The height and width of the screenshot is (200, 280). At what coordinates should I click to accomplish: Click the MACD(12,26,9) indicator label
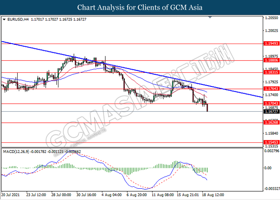(16, 152)
